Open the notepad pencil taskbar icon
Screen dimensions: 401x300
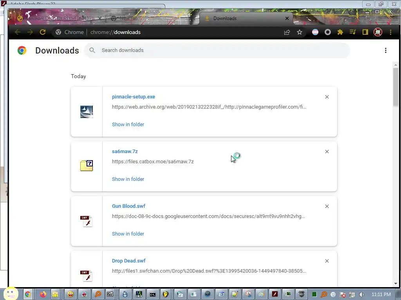pyautogui.click(x=235, y=295)
